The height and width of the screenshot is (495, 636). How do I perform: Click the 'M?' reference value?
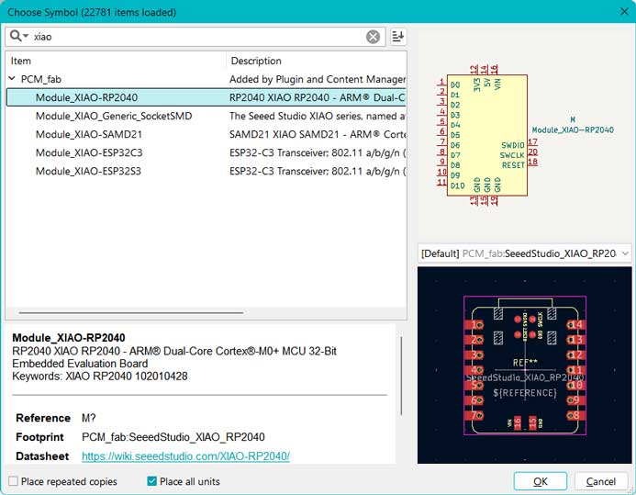[88, 418]
